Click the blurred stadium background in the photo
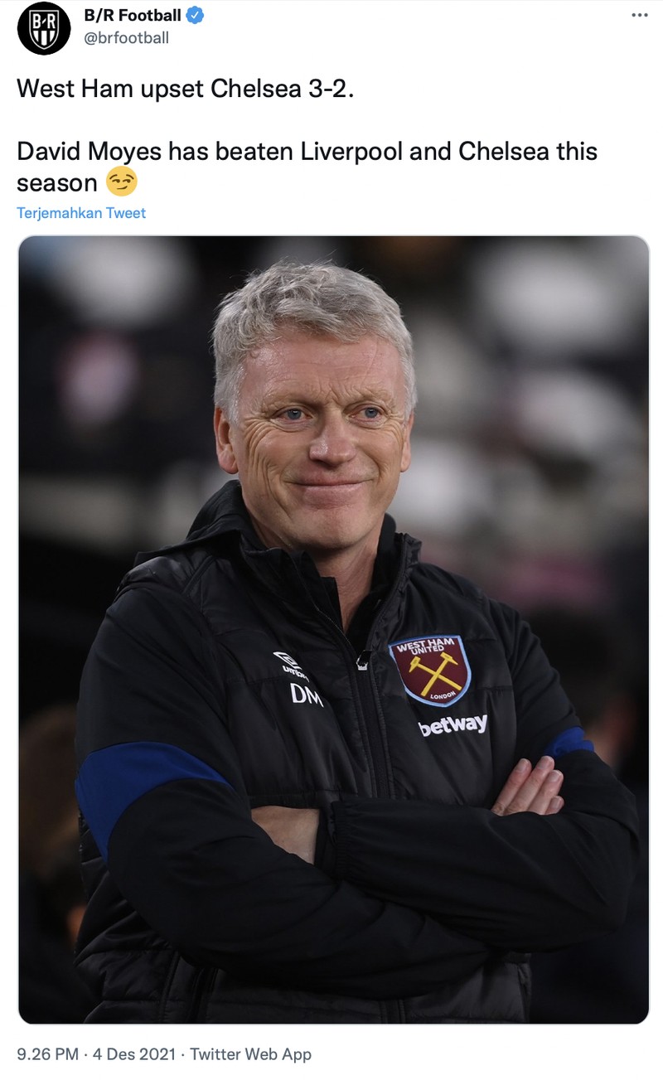Viewport: 663px width, 1080px height. (x=547, y=348)
